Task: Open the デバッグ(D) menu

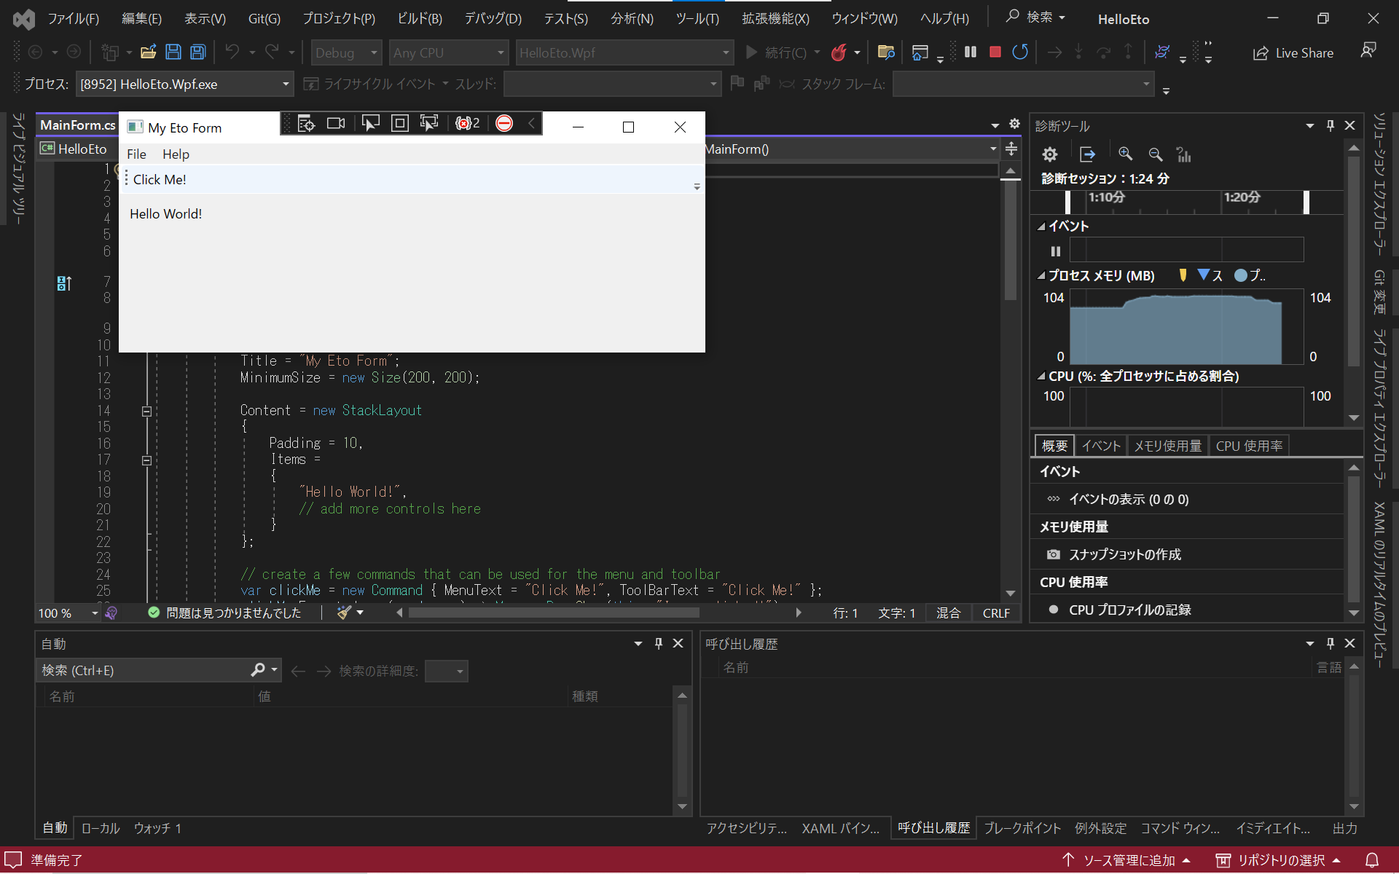Action: coord(493,19)
